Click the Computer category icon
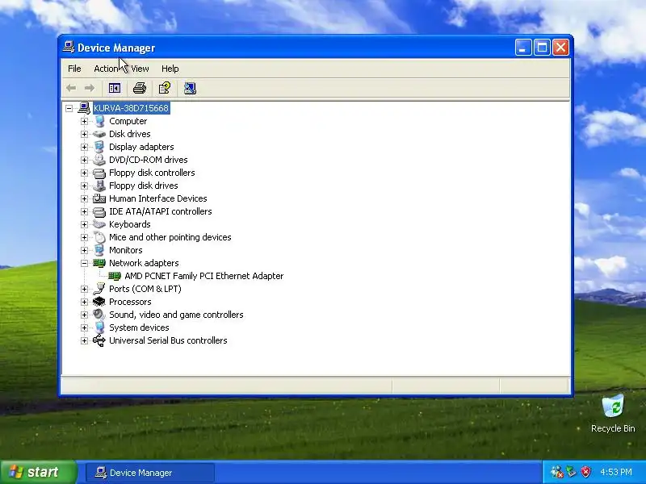The height and width of the screenshot is (484, 646). (99, 121)
